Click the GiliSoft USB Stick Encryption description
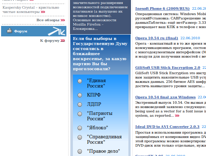This screenshot has height=156, width=206. click(x=171, y=80)
